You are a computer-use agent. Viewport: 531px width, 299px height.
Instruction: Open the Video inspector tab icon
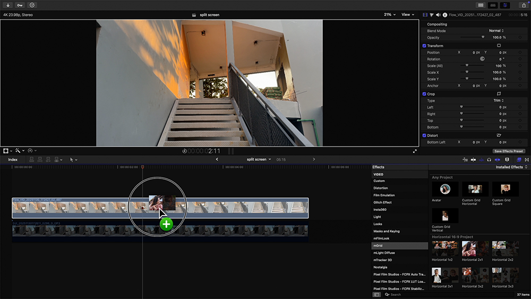coord(425,15)
